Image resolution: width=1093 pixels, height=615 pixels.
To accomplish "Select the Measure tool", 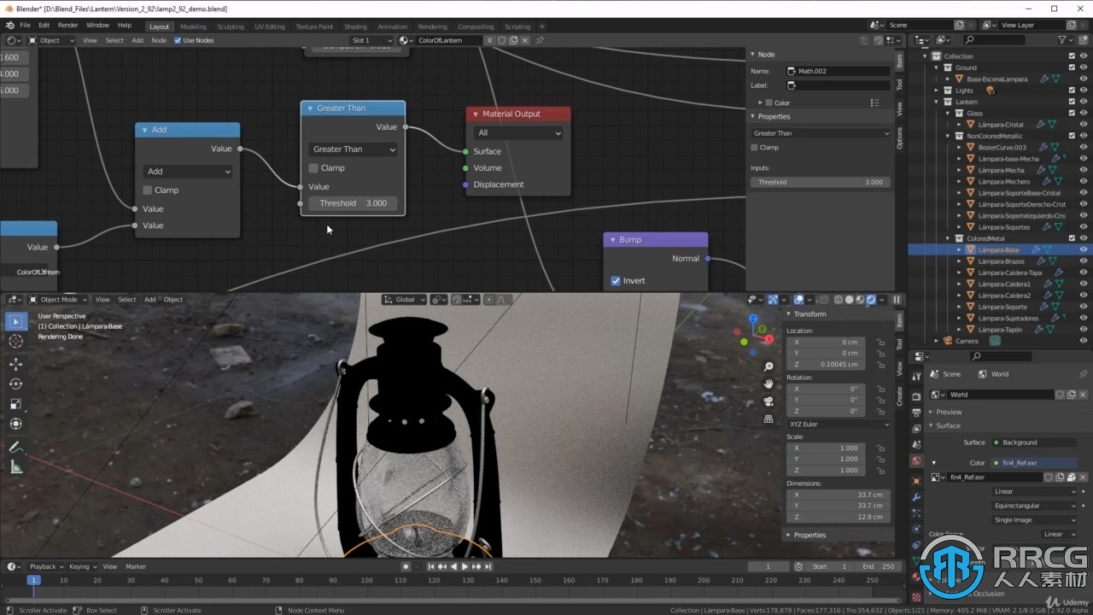I will [x=16, y=466].
